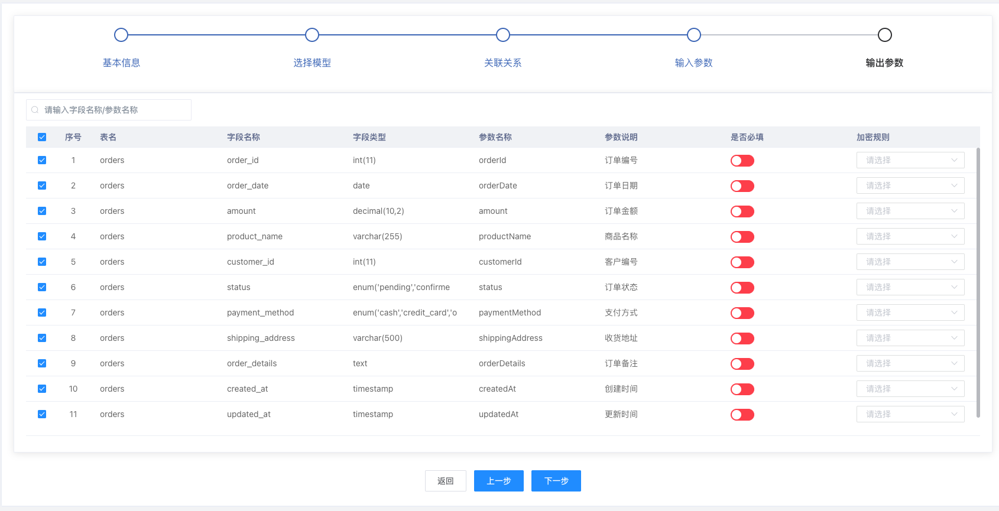
Task: Click the 下一步 button
Action: click(x=556, y=481)
